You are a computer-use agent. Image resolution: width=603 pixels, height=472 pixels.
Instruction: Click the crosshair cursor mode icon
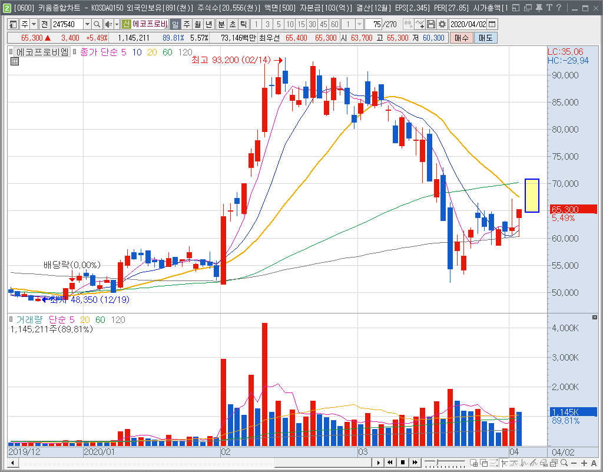pyautogui.click(x=504, y=463)
